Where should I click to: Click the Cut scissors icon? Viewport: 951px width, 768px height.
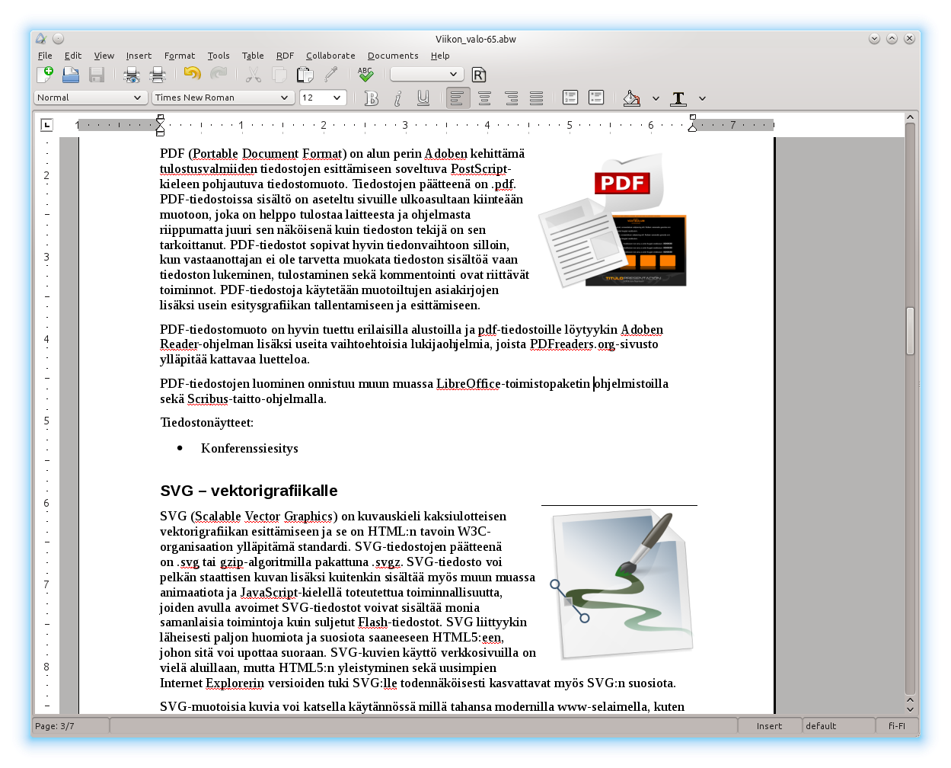[x=254, y=74]
